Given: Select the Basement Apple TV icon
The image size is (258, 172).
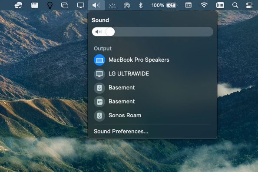Looking at the screenshot, I should coord(99,102).
